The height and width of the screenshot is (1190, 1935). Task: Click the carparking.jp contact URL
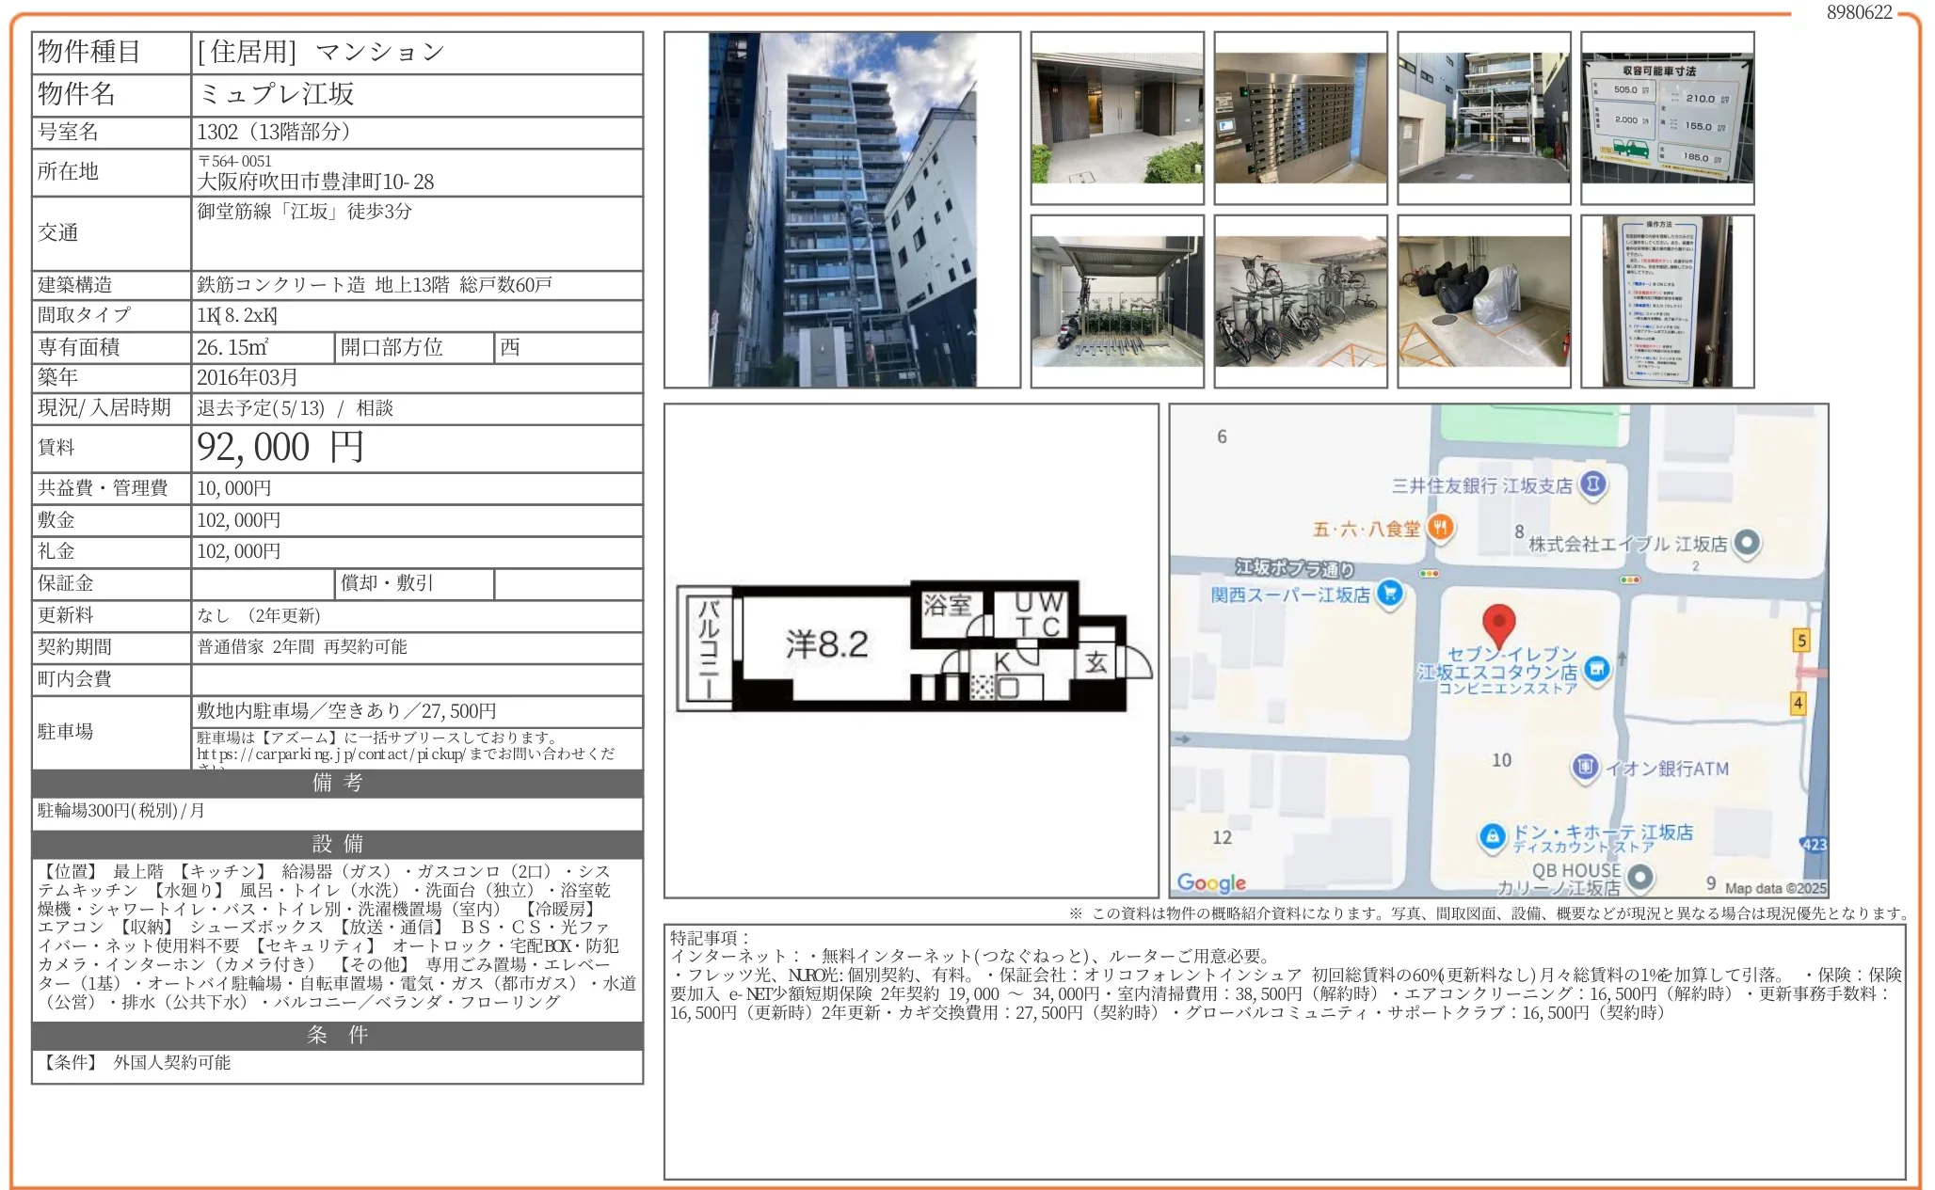(329, 754)
